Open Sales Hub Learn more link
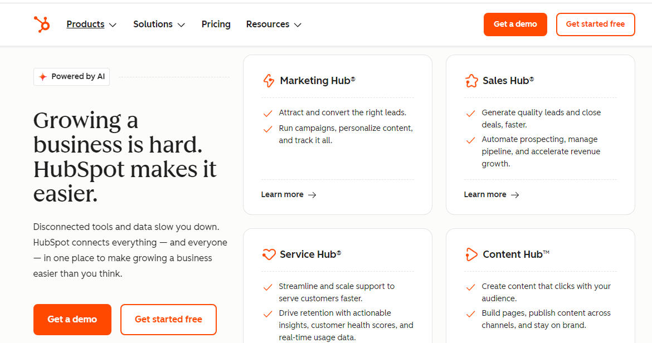 485,195
